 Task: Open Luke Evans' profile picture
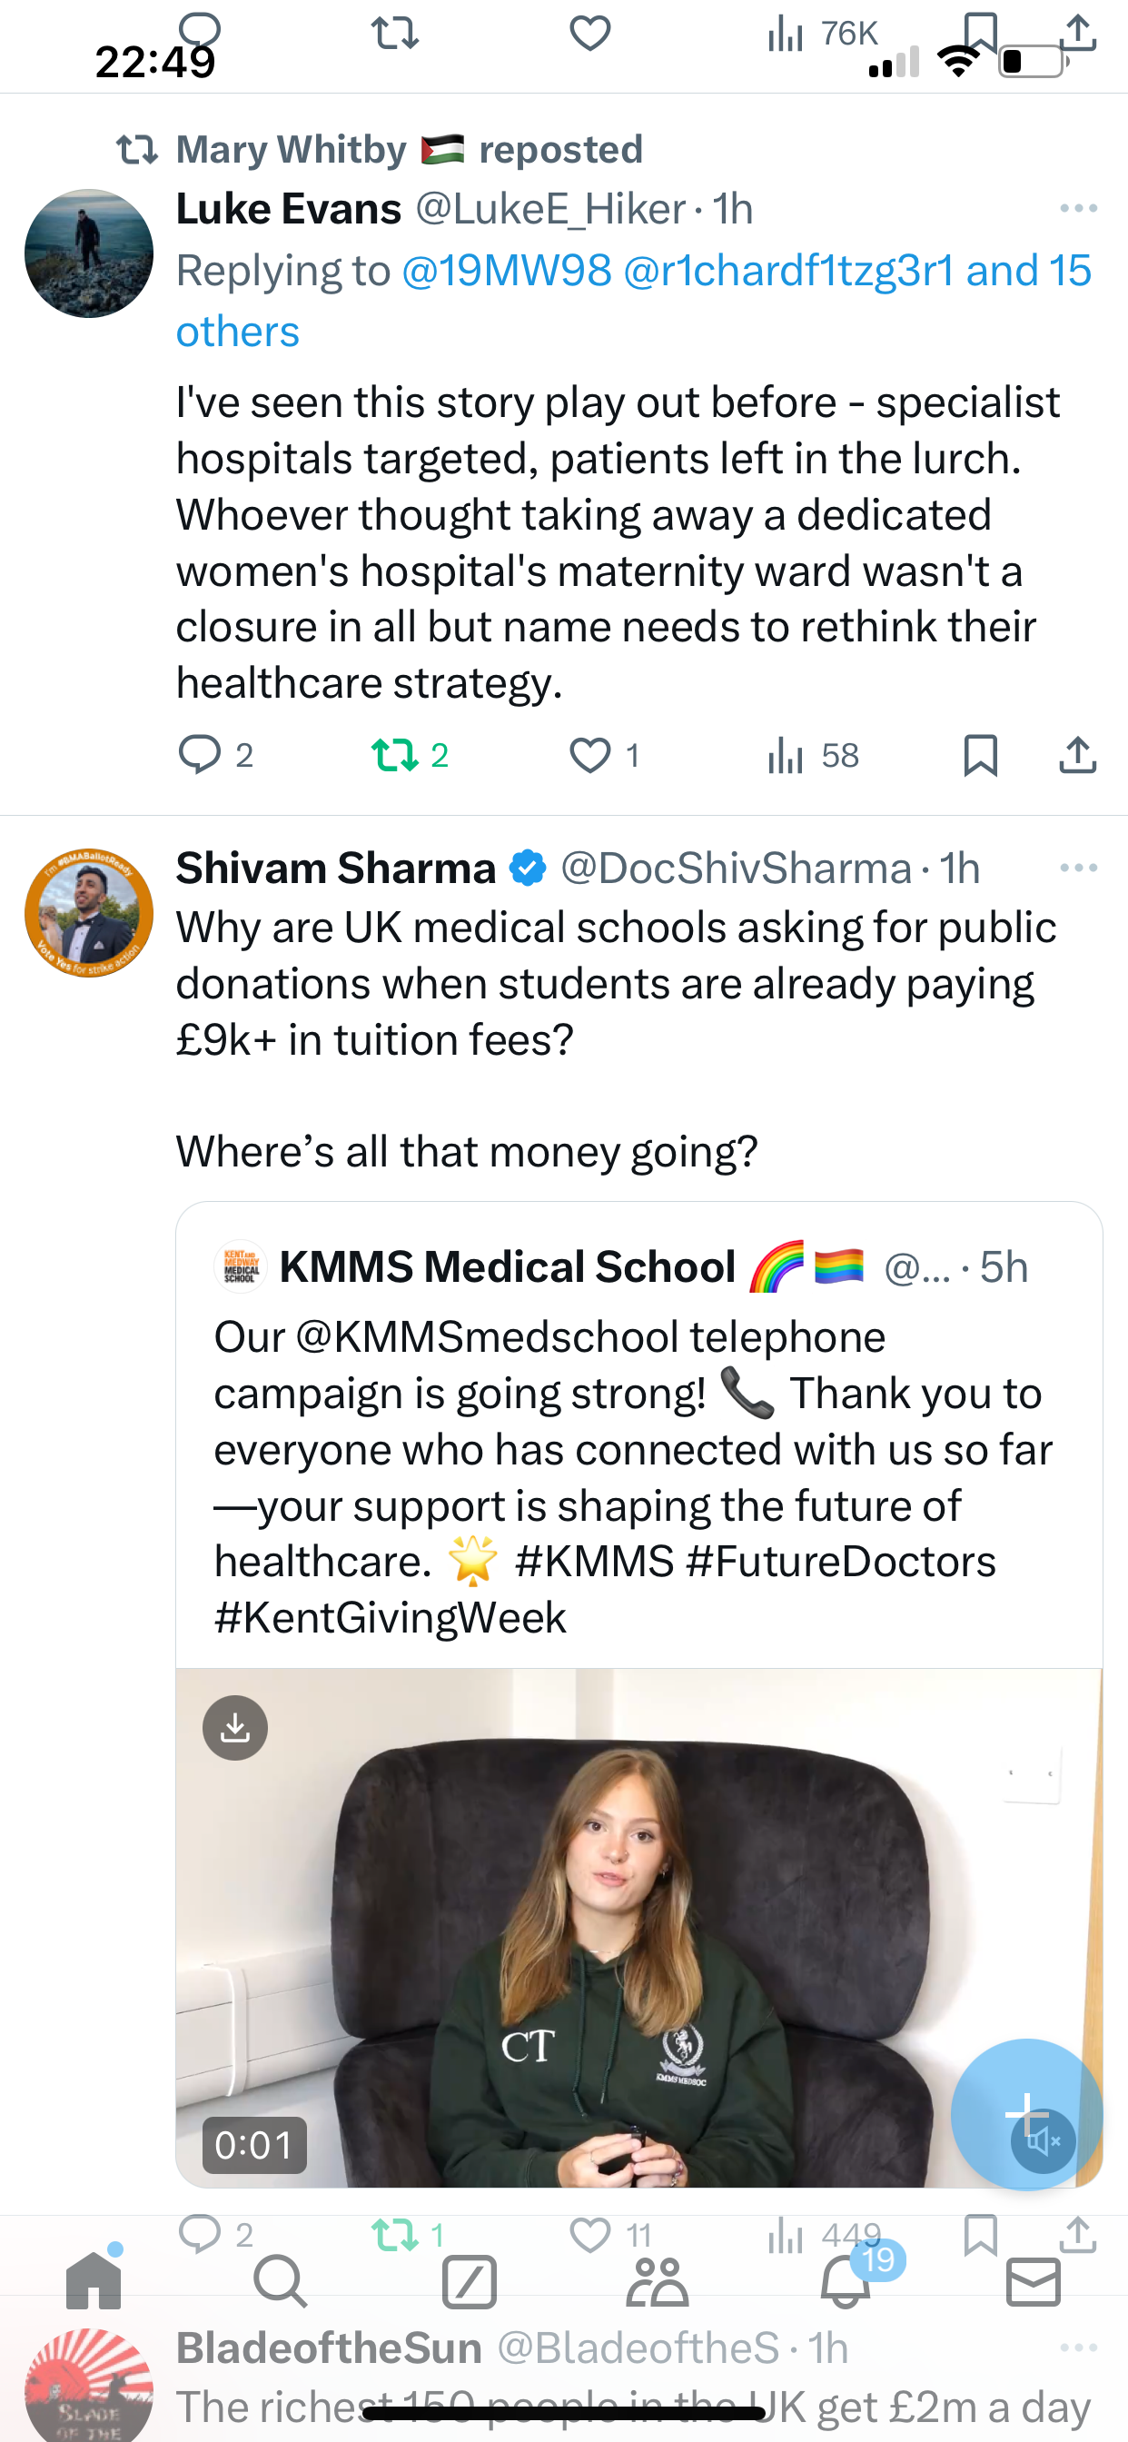(x=89, y=253)
